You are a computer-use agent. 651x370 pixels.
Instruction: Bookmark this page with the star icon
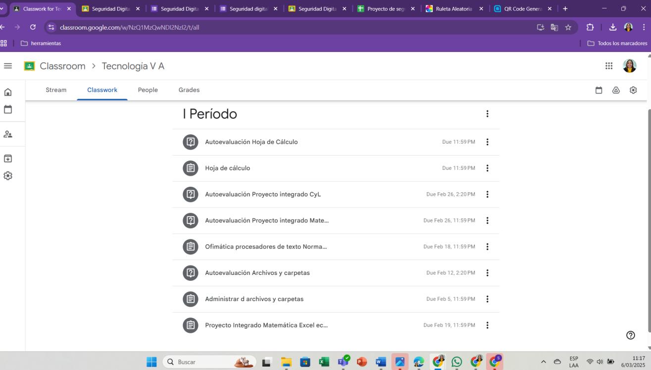(568, 28)
